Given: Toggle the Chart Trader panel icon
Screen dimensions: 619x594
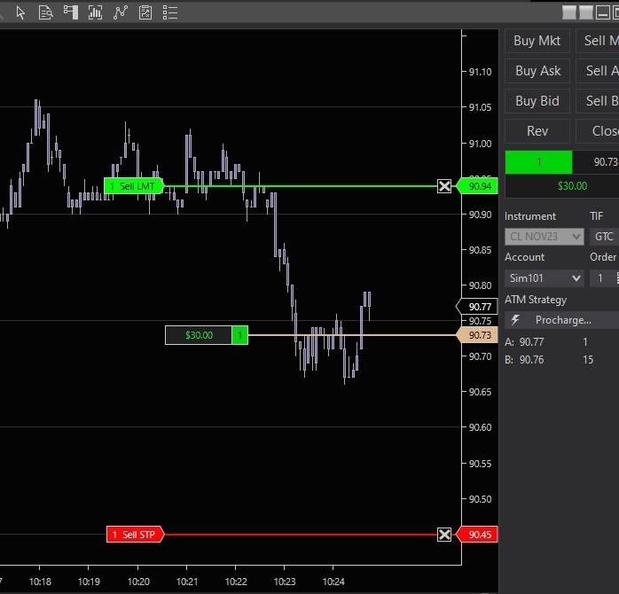Looking at the screenshot, I should (x=71, y=12).
